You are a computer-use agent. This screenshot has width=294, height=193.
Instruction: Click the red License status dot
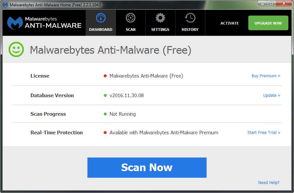pyautogui.click(x=105, y=76)
